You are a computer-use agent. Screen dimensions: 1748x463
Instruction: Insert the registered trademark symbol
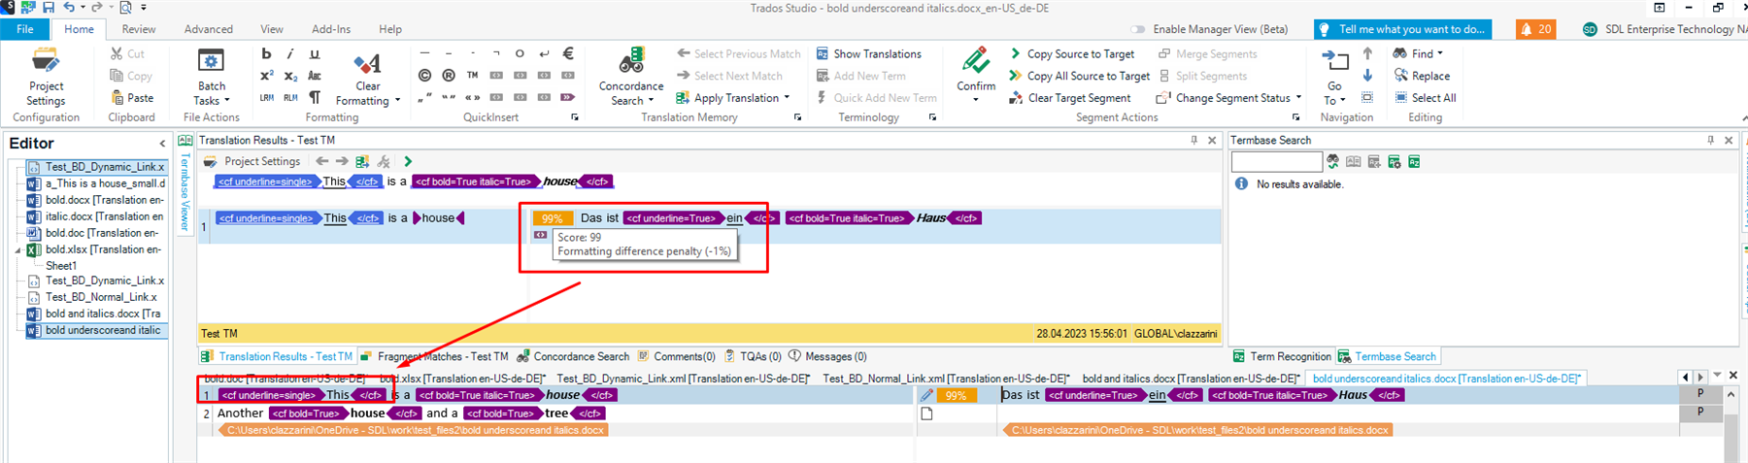(x=448, y=76)
